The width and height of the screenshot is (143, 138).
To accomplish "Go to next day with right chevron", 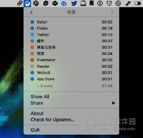I will click(x=112, y=12).
